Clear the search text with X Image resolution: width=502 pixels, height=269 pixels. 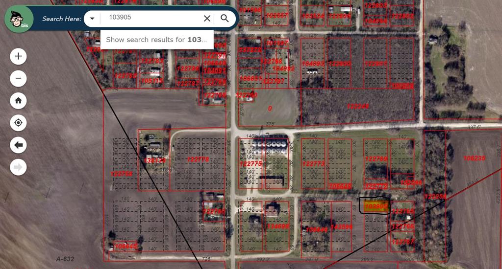tap(207, 19)
